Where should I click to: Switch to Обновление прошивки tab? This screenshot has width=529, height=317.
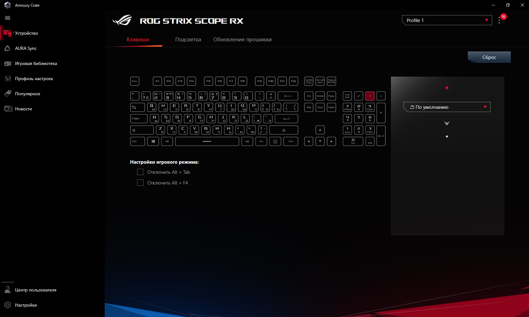tap(242, 39)
